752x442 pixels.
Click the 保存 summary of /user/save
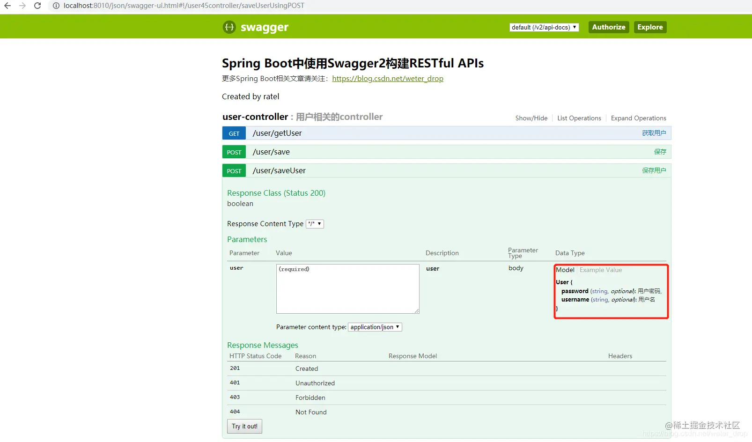[660, 152]
